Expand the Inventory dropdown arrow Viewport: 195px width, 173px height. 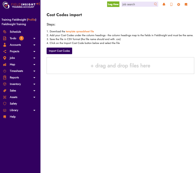(34, 84)
